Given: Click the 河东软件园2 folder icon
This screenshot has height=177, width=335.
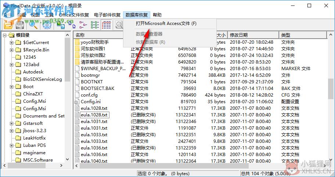Looking at the screenshot, I should pos(78,55).
